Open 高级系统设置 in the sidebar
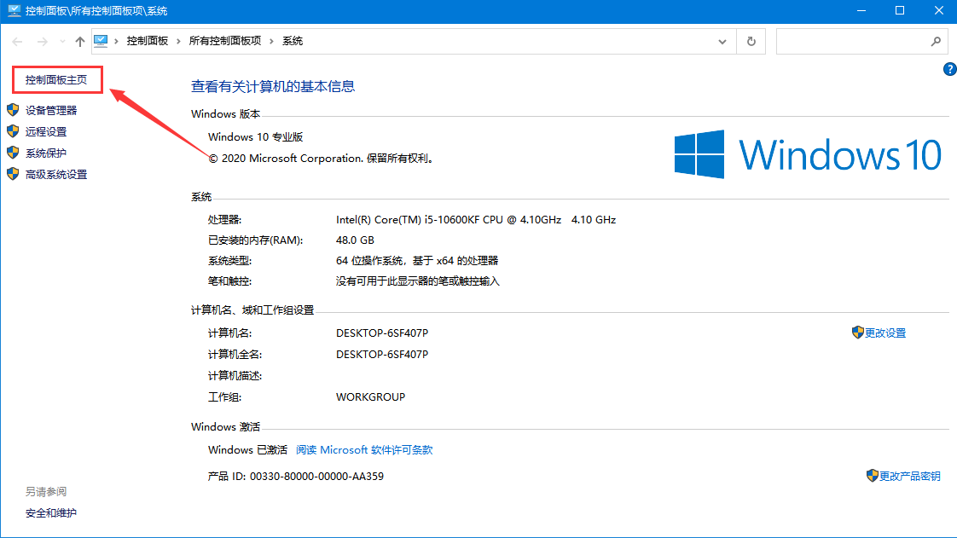 click(56, 174)
